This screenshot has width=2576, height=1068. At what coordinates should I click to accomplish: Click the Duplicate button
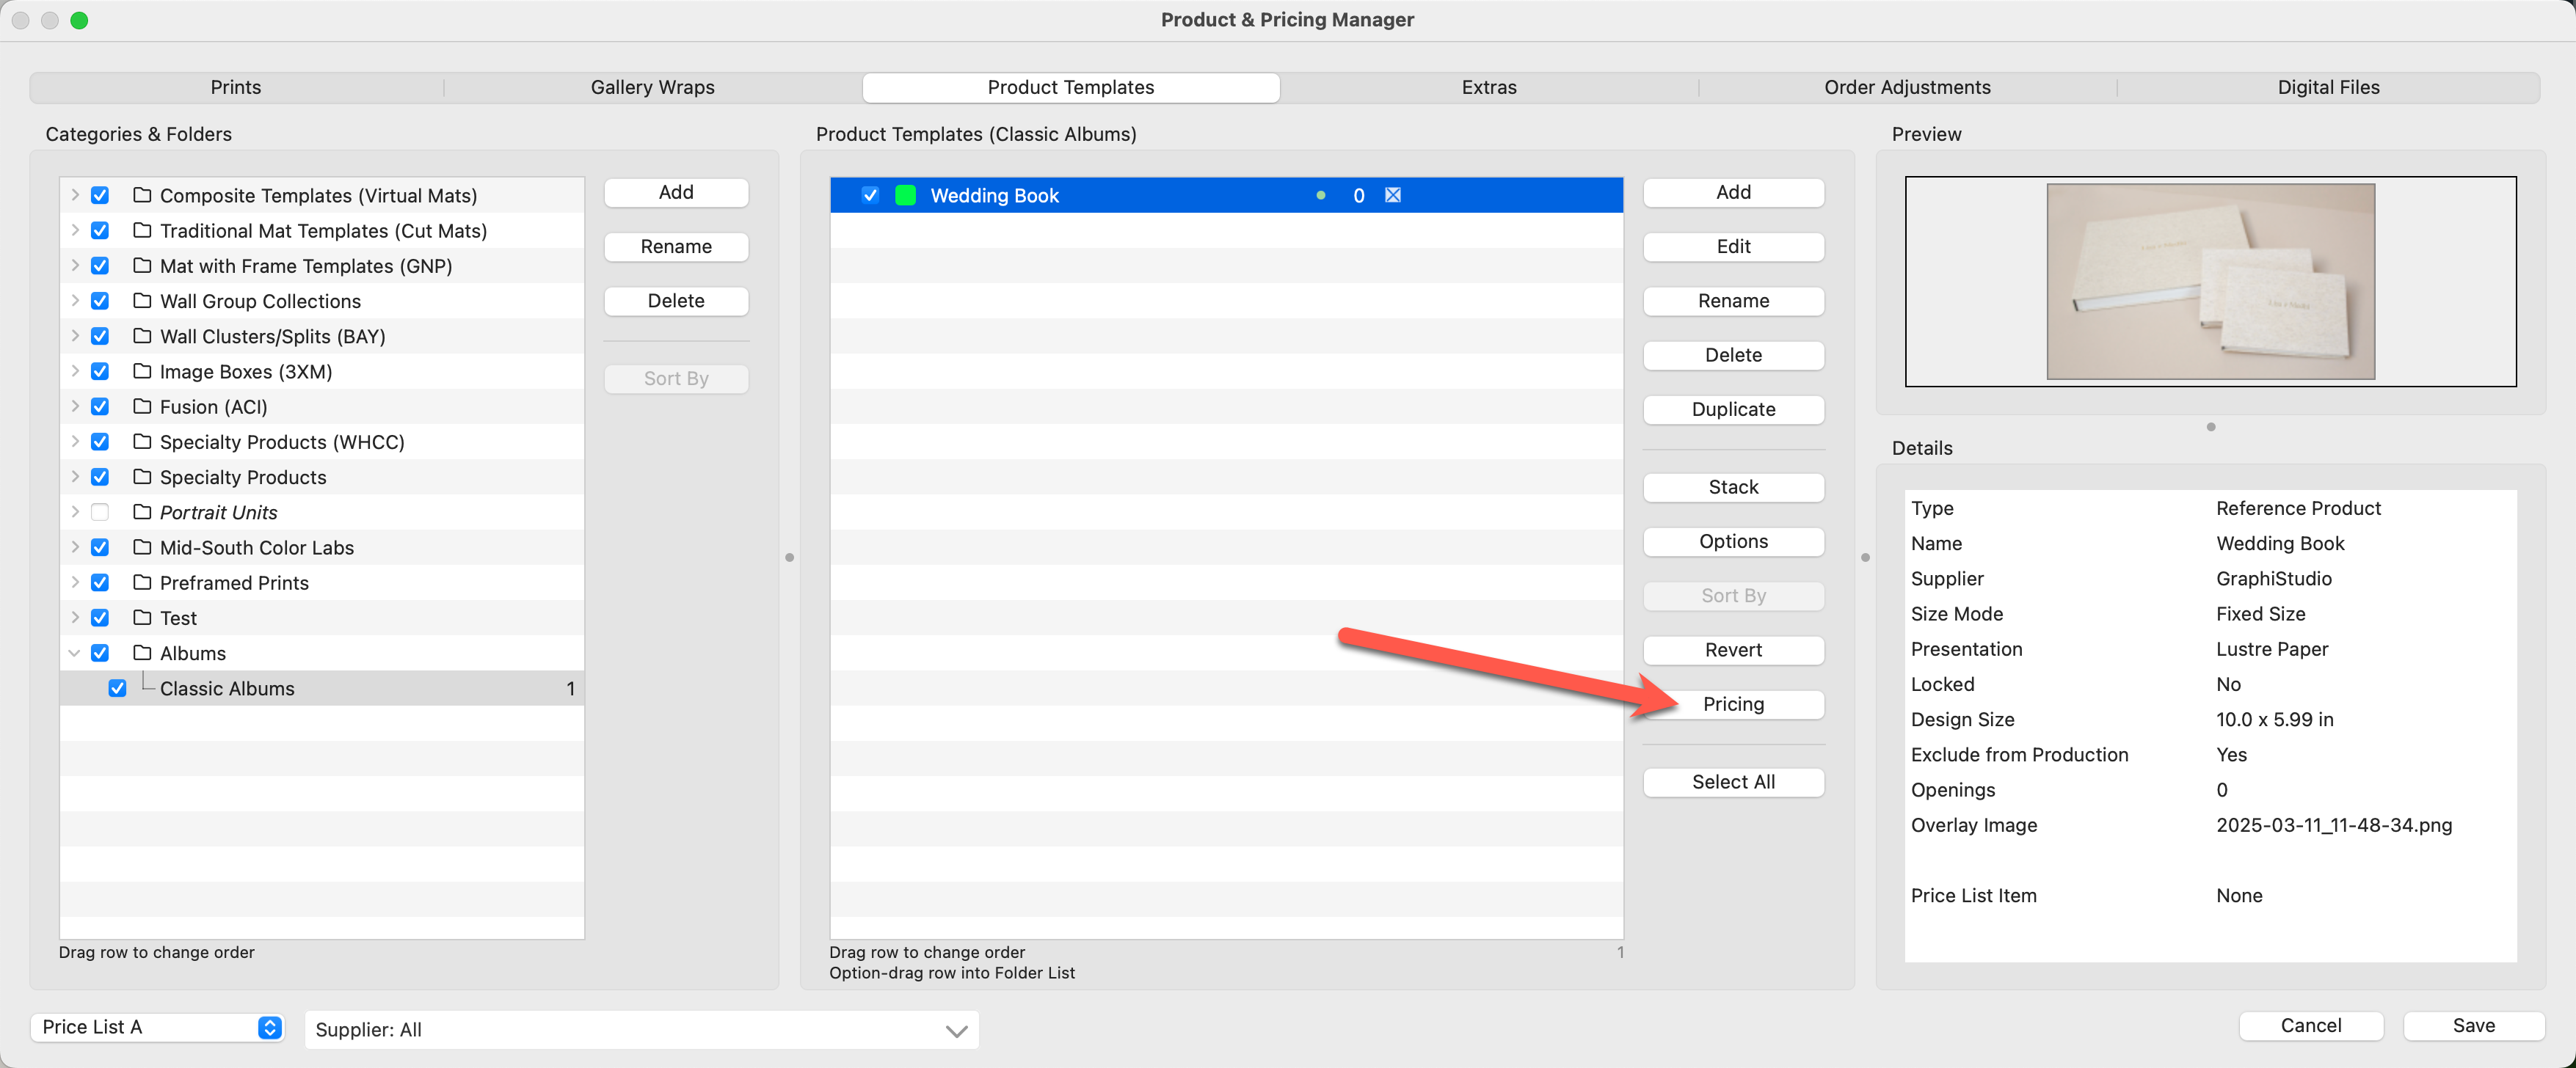click(x=1732, y=409)
